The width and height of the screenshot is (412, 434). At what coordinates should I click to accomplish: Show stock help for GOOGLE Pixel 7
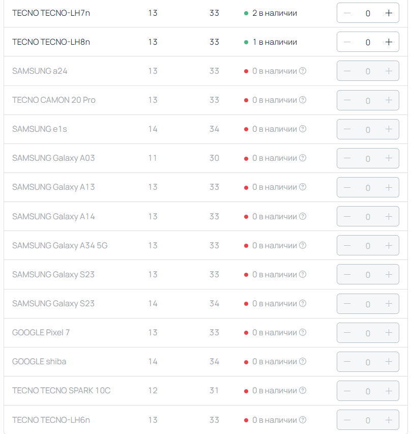pos(303,332)
